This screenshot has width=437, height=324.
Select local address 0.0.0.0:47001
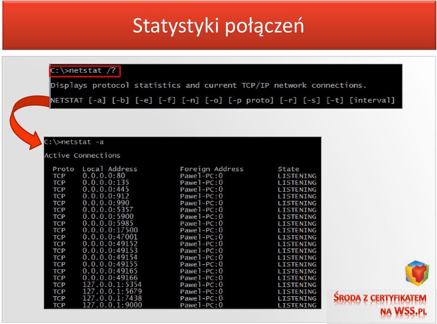point(110,237)
